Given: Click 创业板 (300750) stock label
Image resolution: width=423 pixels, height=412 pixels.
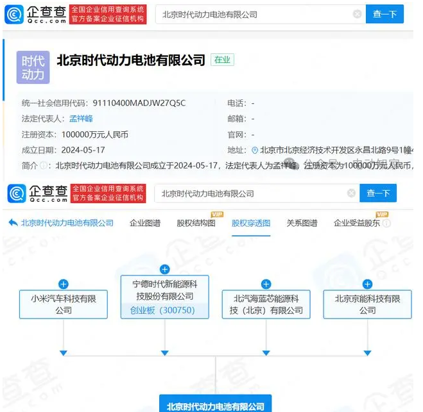Looking at the screenshot, I should pyautogui.click(x=162, y=311).
